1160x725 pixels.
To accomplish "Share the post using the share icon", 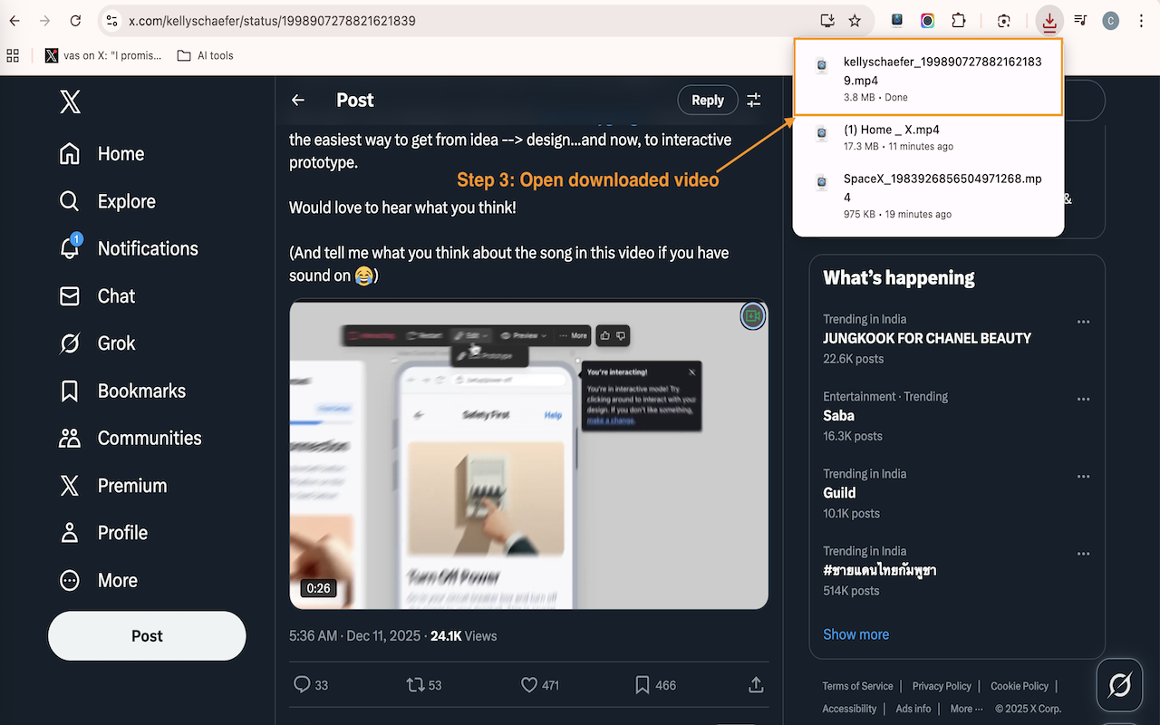I will click(755, 685).
